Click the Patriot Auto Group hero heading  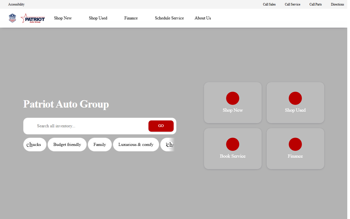66,104
